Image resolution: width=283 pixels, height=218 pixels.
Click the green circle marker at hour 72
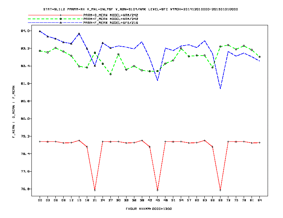[x=228, y=45]
